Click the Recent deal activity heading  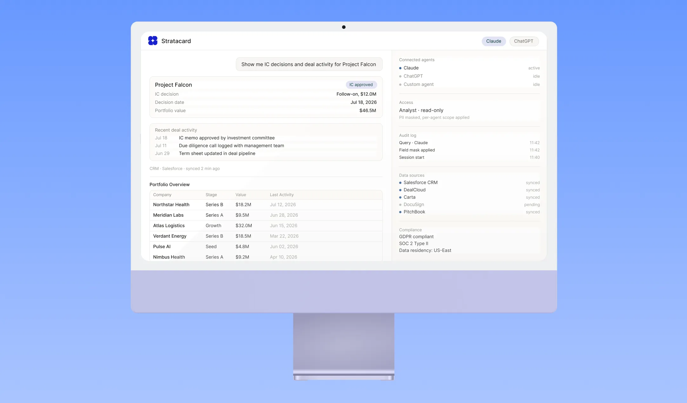176,130
